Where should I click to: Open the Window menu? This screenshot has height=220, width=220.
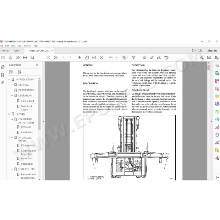pyautogui.click(x=27, y=46)
